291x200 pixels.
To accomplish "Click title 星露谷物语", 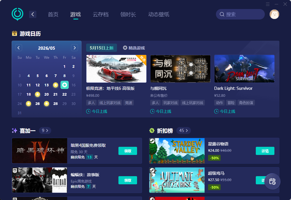I will tap(218, 144).
